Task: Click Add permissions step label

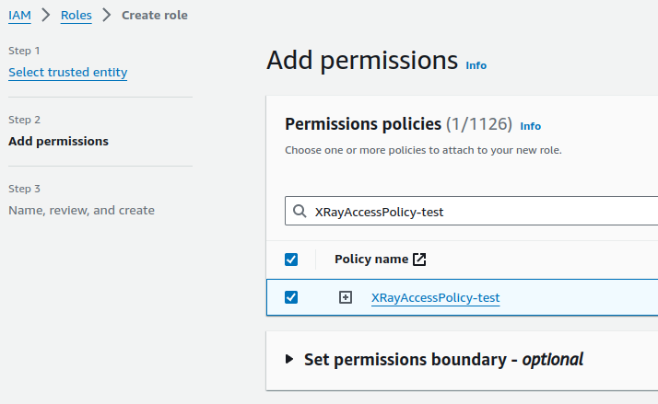Action: coord(58,142)
